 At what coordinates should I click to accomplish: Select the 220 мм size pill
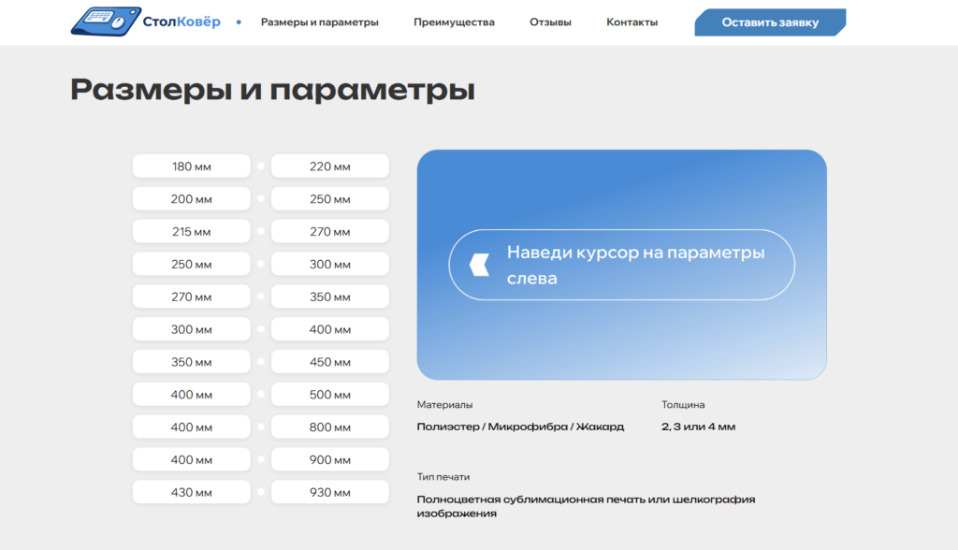[330, 166]
